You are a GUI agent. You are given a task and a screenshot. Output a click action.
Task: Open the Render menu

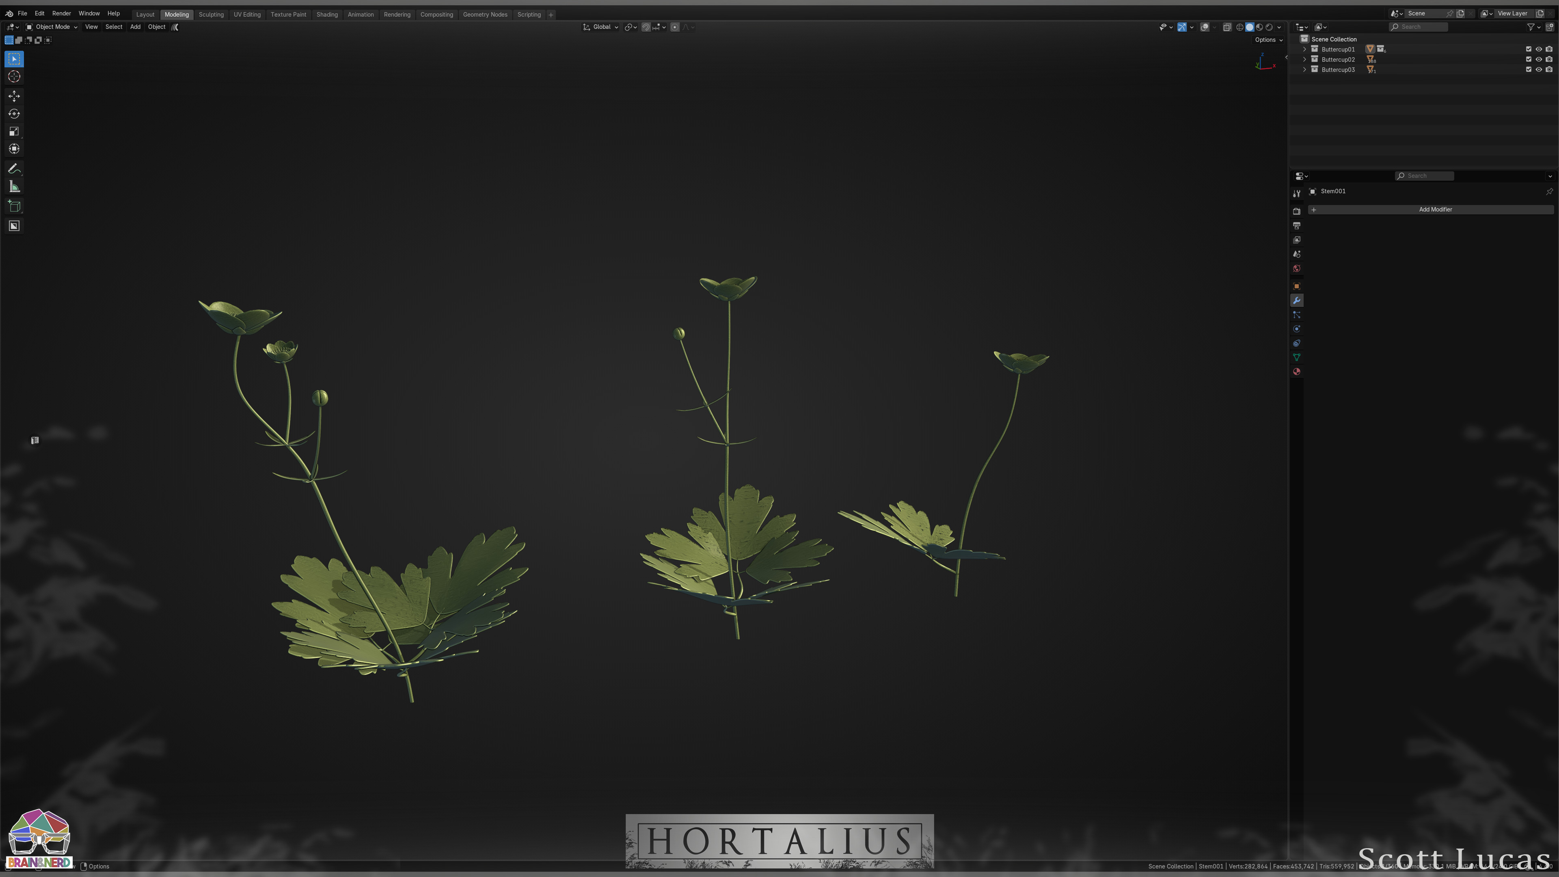61,13
